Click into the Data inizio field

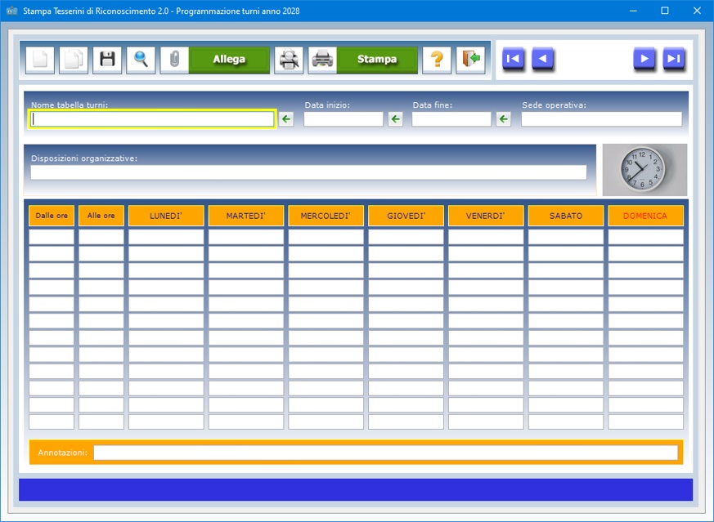point(344,119)
